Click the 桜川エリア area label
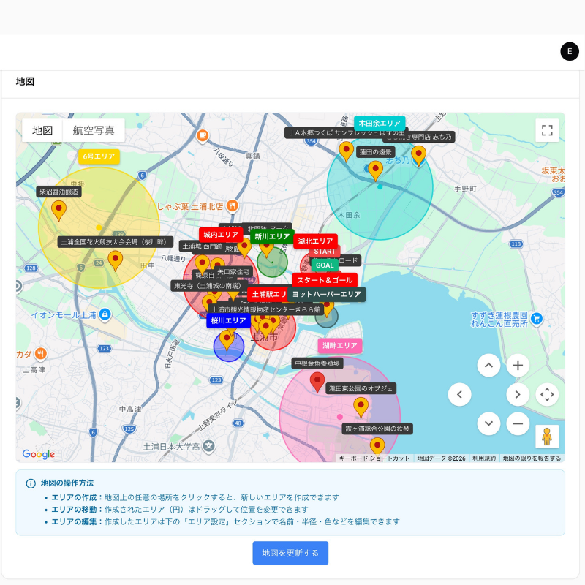 (x=230, y=321)
